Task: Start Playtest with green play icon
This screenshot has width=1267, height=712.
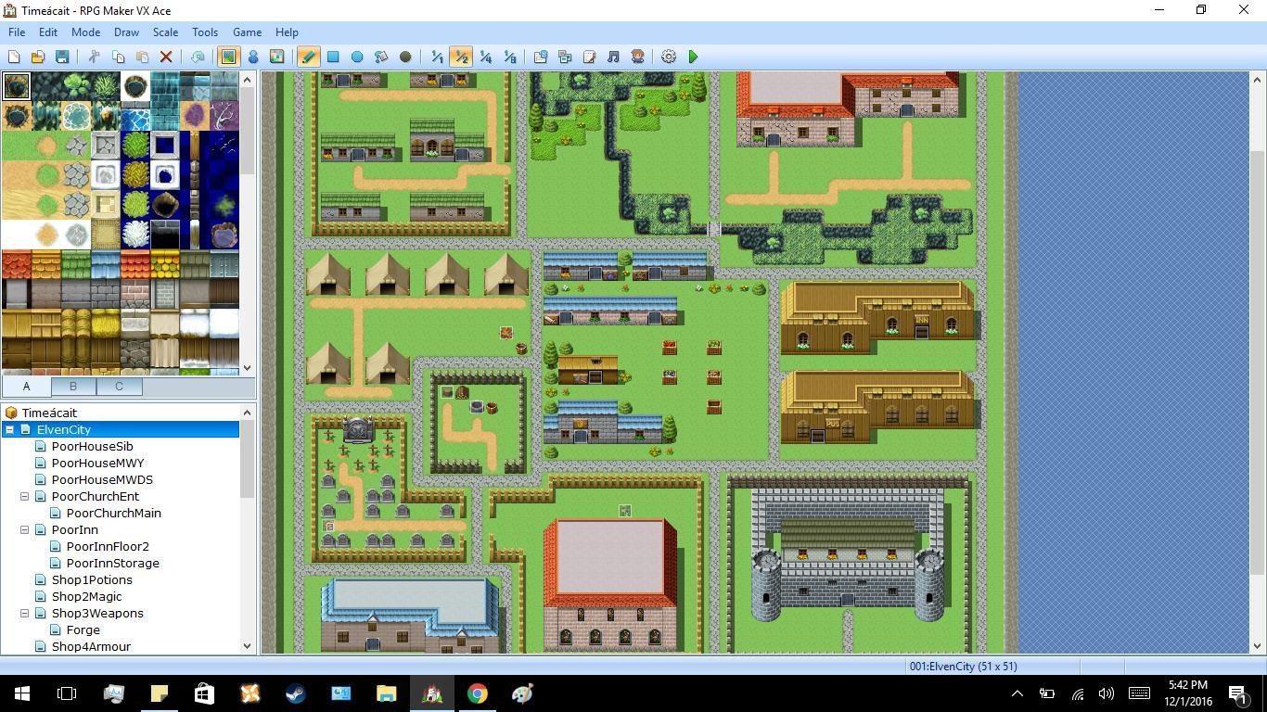Action: pyautogui.click(x=693, y=57)
